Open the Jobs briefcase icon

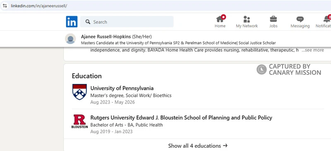(273, 19)
